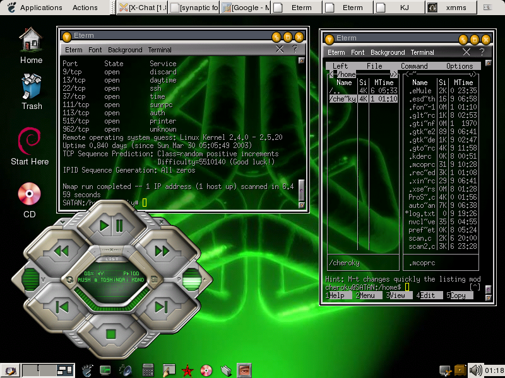Screen dimensions: 505x378
Task: Click the fast-forward double-arrow button on player
Action: (162, 251)
